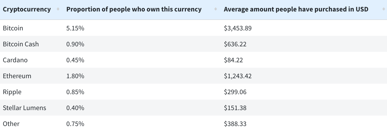Click the $3,453.89 average amount
The image size is (387, 131).
click(238, 28)
